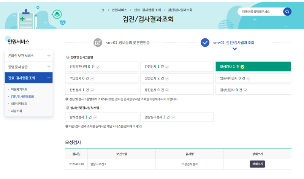This screenshot has width=304, height=179.
Task: Click the down chevron under STEP 02
Action: click(x=234, y=49)
